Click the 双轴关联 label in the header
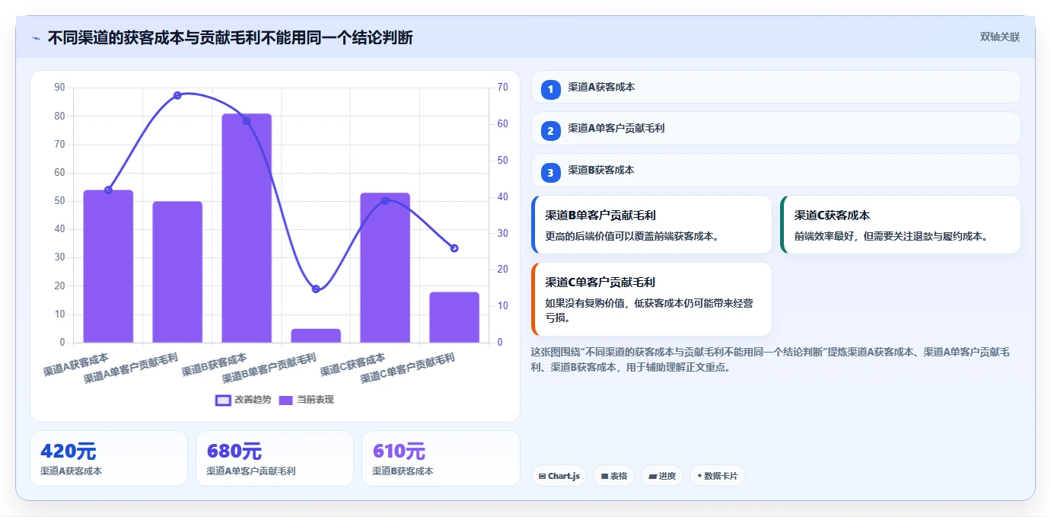The height and width of the screenshot is (517, 1051). [999, 37]
